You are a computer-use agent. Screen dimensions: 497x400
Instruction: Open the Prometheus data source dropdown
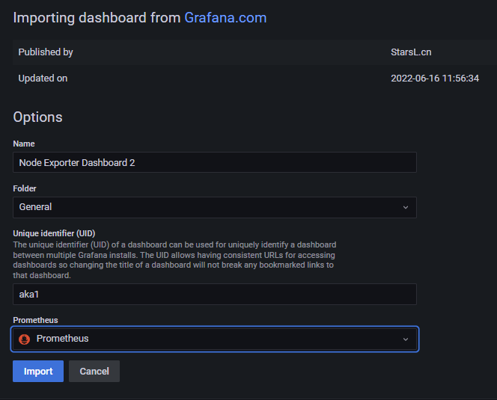(x=215, y=339)
